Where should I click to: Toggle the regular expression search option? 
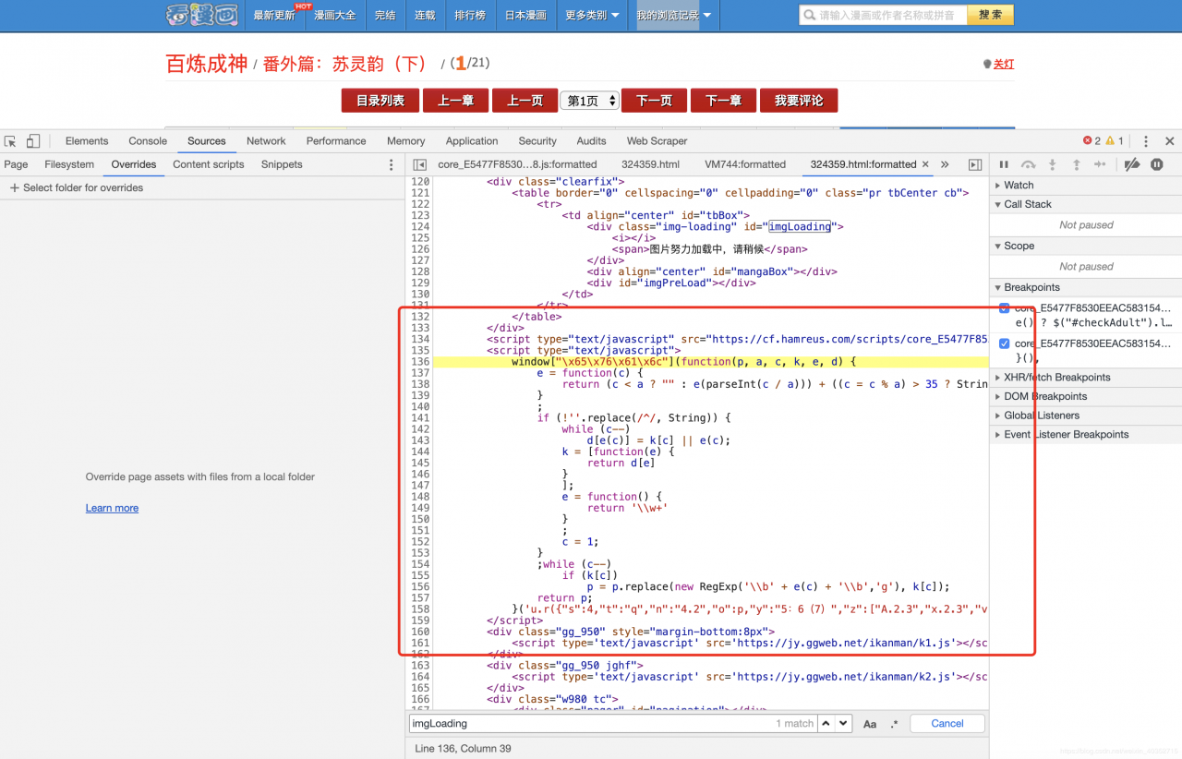point(894,724)
